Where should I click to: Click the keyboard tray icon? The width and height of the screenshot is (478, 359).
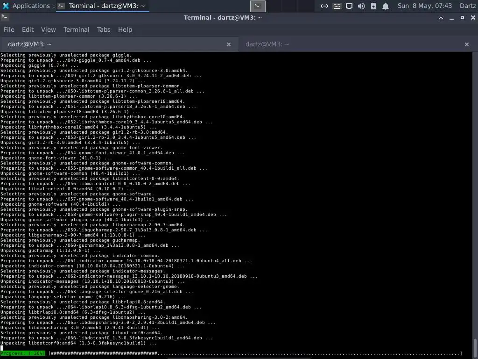coord(337,6)
